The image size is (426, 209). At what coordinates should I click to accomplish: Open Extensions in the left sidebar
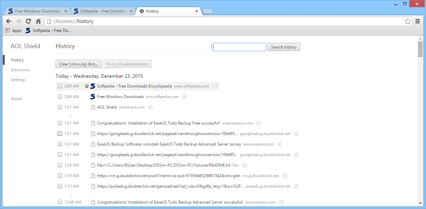pyautogui.click(x=20, y=70)
